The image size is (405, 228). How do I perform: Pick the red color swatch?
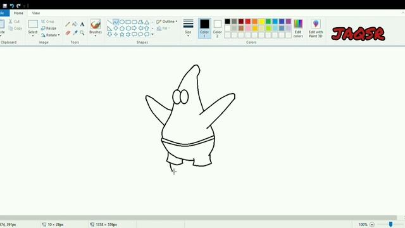click(247, 22)
